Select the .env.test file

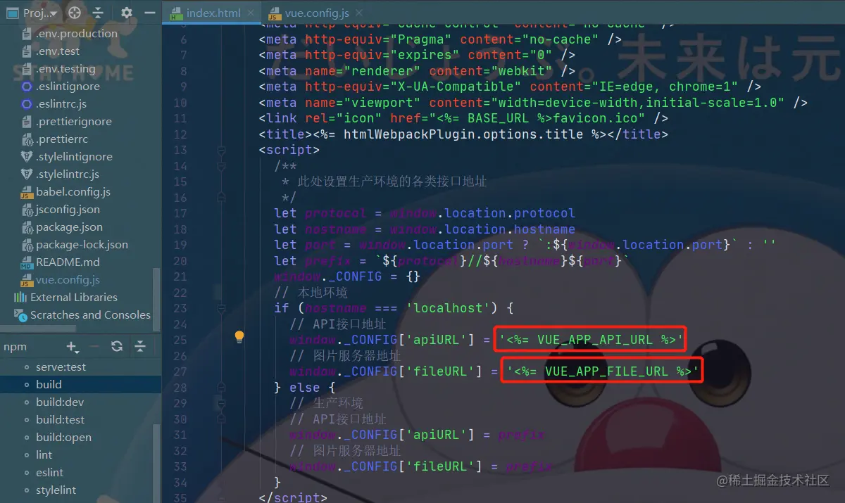coord(58,51)
